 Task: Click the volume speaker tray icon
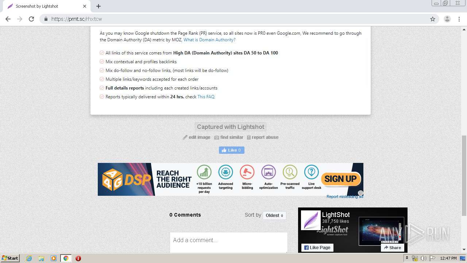423,258
